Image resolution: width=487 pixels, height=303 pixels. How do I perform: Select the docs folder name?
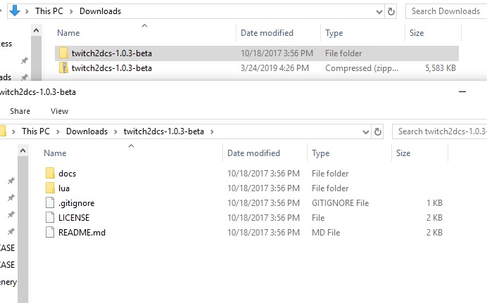(67, 174)
